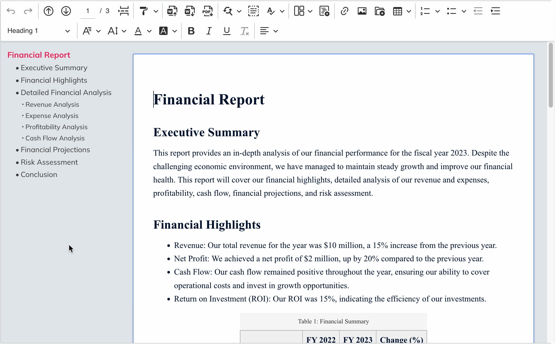Click the Remove format icon
Image resolution: width=555 pixels, height=344 pixels.
tap(245, 31)
